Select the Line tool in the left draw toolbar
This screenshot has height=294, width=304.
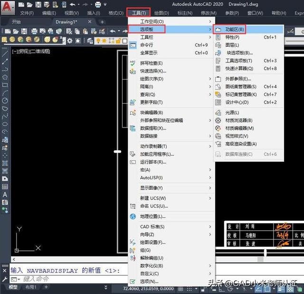(5, 54)
